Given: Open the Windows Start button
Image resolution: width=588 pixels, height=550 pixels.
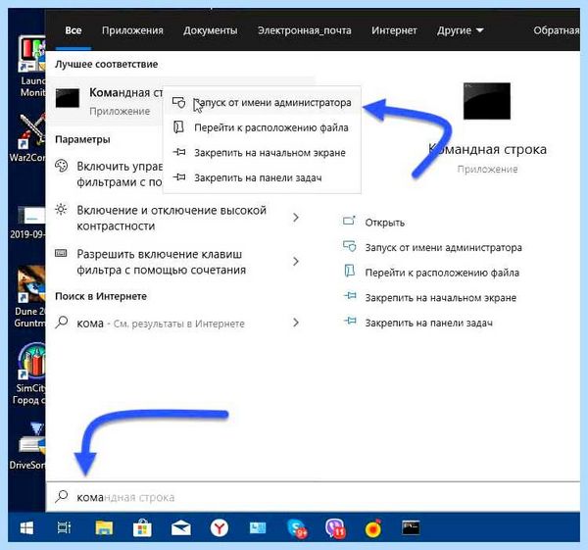Looking at the screenshot, I should tap(26, 527).
